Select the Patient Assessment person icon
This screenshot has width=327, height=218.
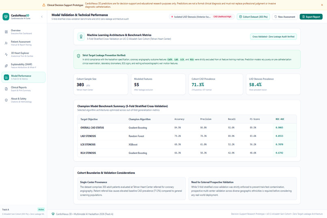click(x=6, y=43)
